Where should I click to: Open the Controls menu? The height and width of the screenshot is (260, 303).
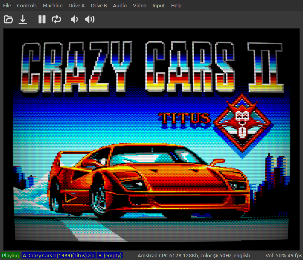click(x=27, y=6)
